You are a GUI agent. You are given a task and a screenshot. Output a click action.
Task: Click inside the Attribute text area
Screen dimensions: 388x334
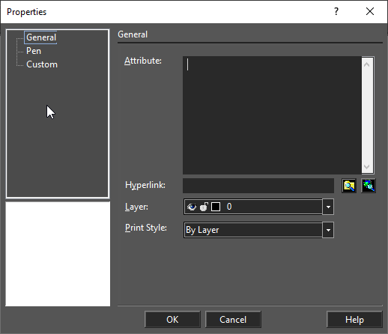pos(272,115)
